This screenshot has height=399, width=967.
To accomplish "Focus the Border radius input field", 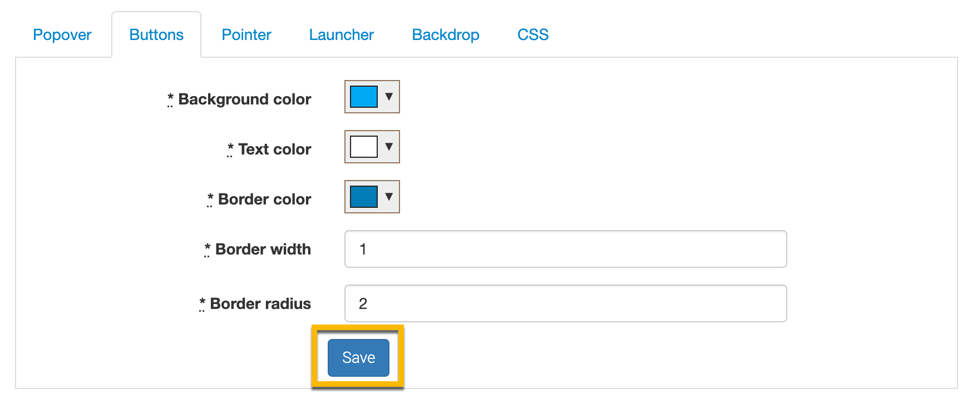I will (x=565, y=303).
